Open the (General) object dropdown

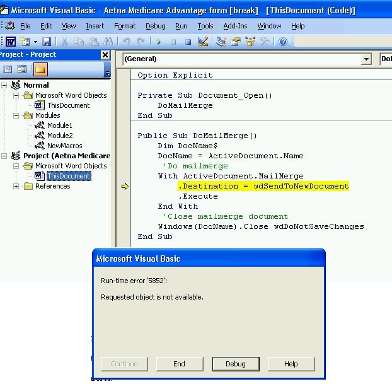(366, 59)
